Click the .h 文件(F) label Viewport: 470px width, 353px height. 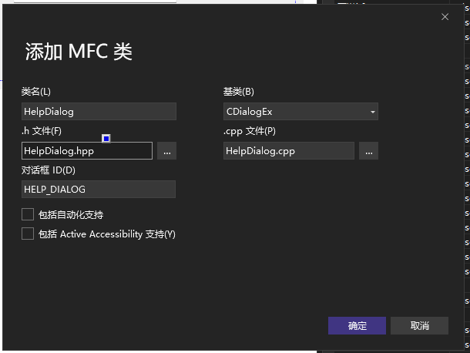pos(41,130)
